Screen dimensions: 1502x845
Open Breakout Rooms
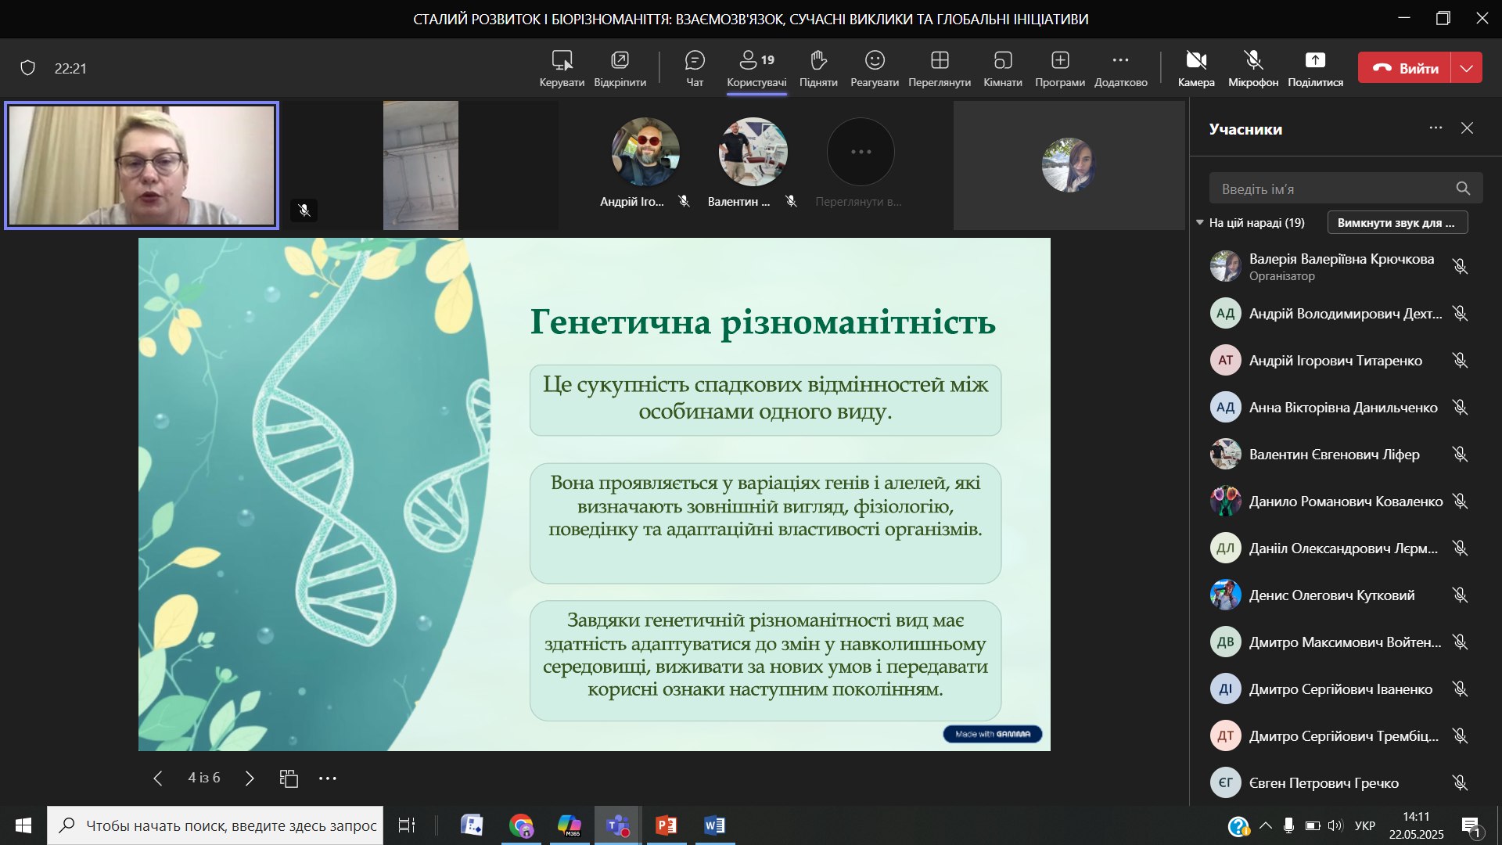1002,68
